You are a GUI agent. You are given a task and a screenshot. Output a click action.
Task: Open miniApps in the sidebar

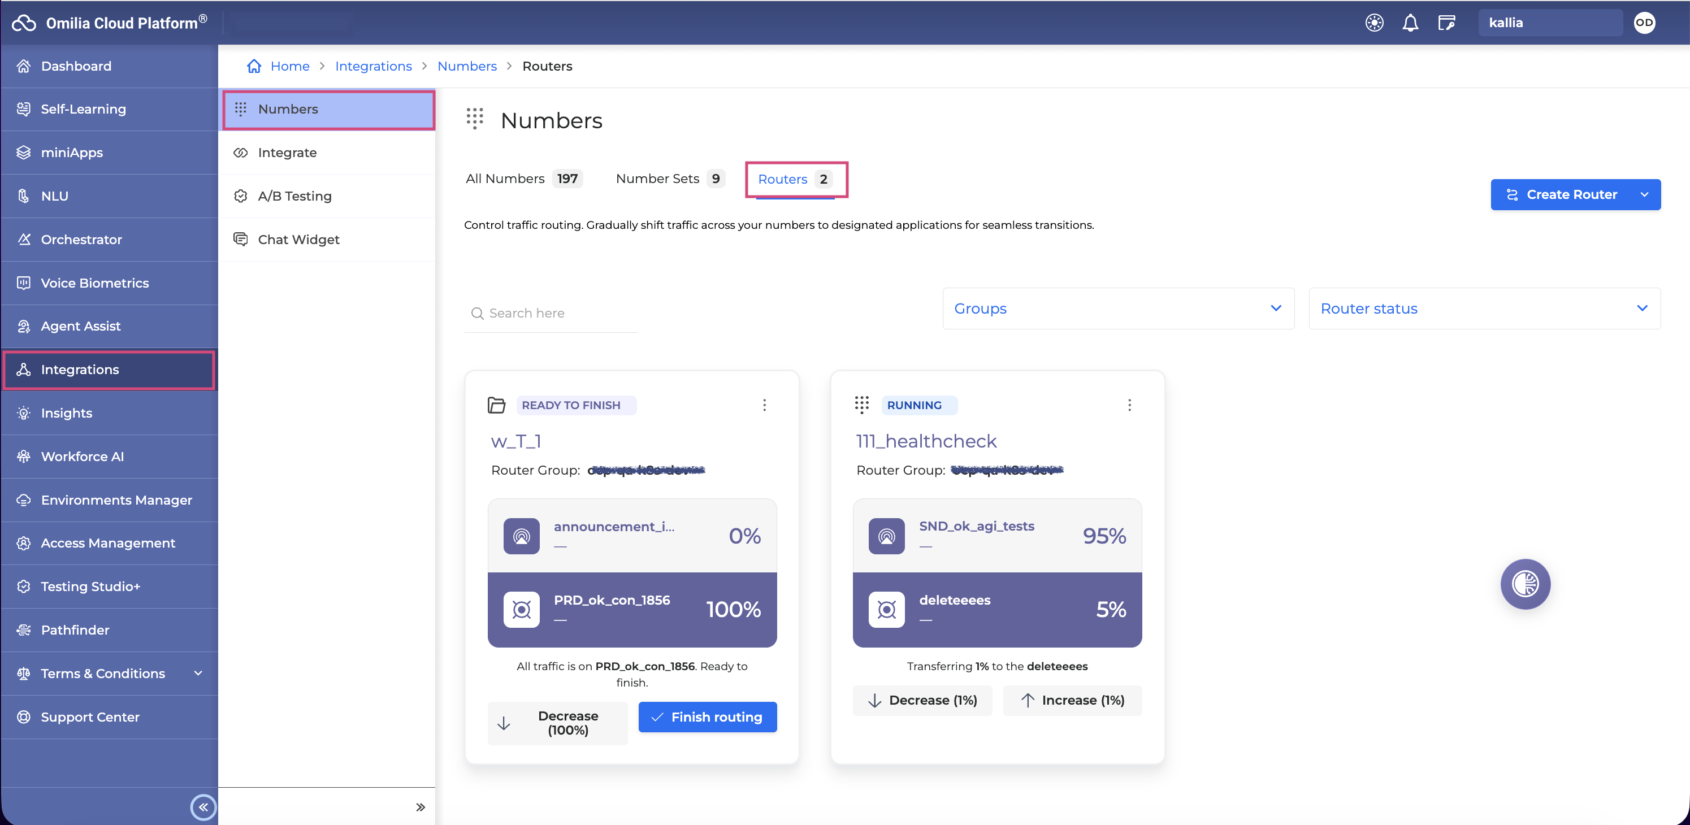click(x=109, y=153)
